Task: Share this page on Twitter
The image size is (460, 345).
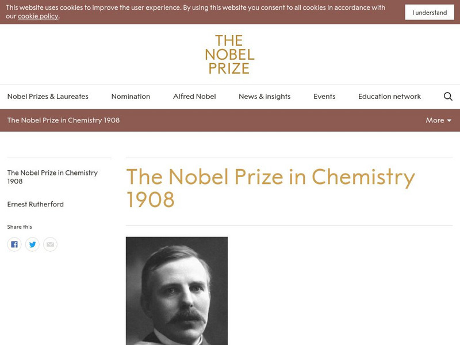Action: [32, 244]
